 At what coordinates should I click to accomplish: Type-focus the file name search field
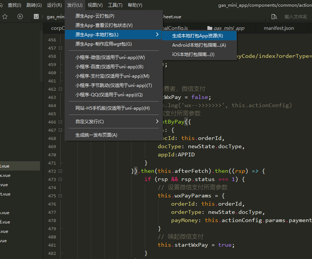coord(296,17)
